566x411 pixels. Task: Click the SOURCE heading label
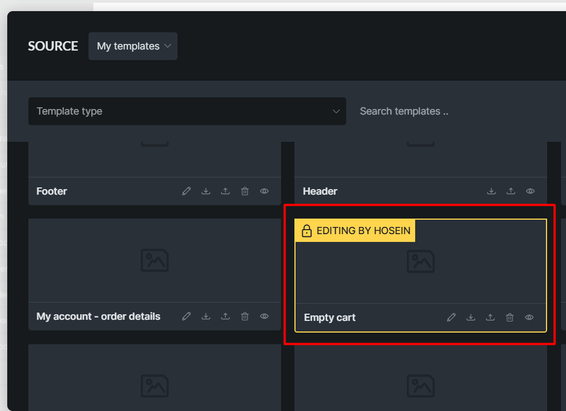(53, 46)
